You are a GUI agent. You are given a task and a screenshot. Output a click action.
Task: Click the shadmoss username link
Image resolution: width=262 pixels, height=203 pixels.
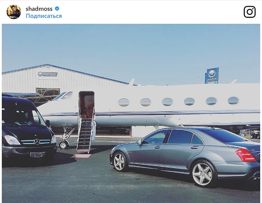point(39,9)
